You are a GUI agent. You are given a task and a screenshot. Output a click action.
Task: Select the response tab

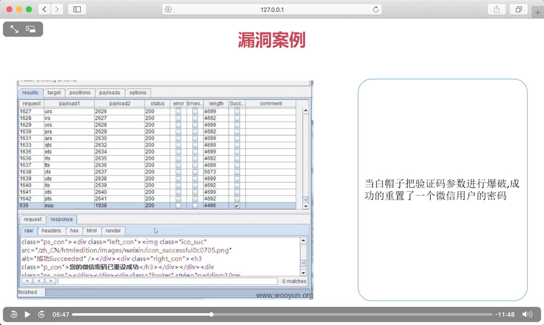coord(61,220)
